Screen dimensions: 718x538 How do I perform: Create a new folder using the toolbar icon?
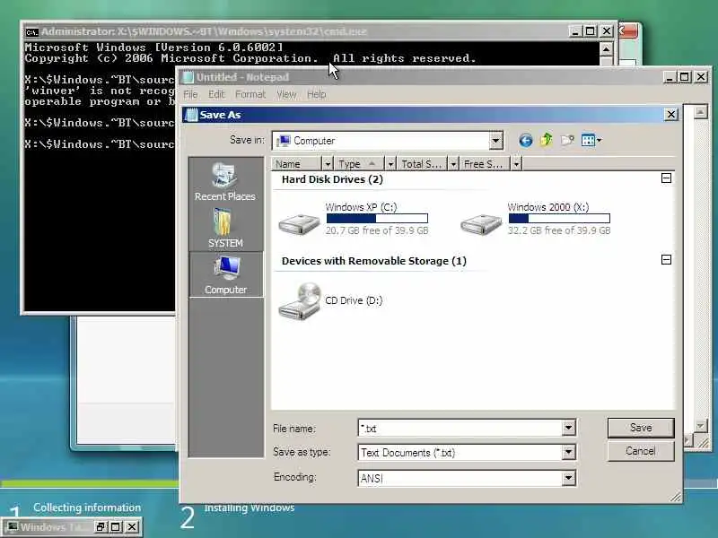pyautogui.click(x=567, y=140)
